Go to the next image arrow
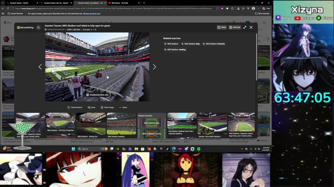Viewport: 334px width, 187px height. coord(154,67)
